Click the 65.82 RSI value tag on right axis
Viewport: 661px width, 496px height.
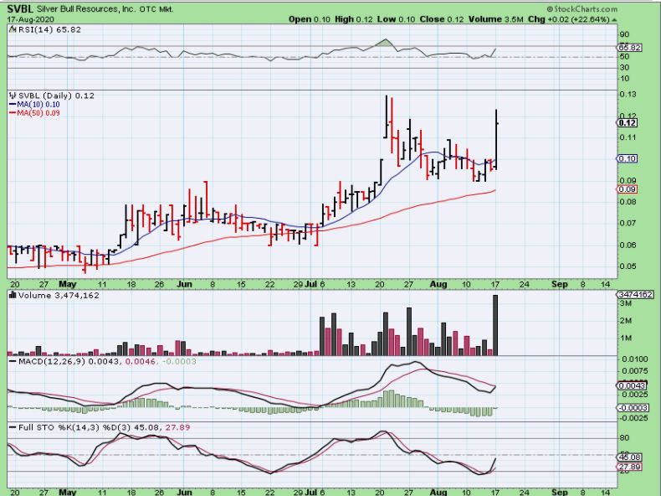[630, 48]
